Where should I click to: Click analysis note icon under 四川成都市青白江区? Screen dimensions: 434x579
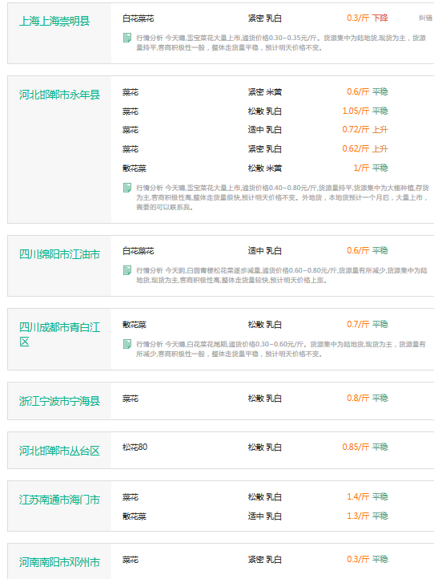(x=127, y=344)
